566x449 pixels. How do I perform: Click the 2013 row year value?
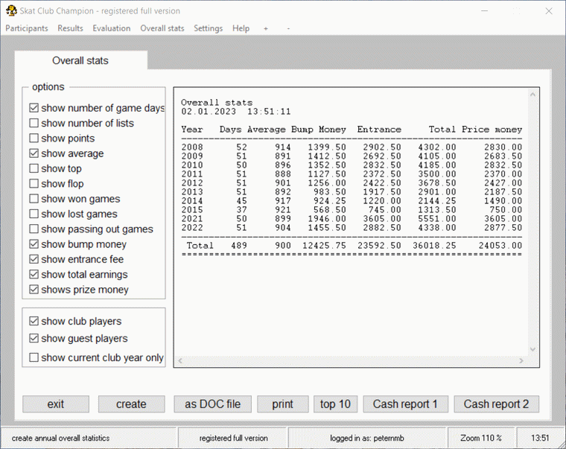point(192,192)
